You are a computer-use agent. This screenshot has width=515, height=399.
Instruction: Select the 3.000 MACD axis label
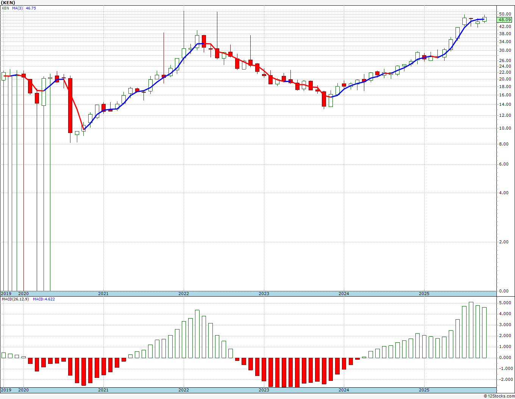click(x=505, y=325)
